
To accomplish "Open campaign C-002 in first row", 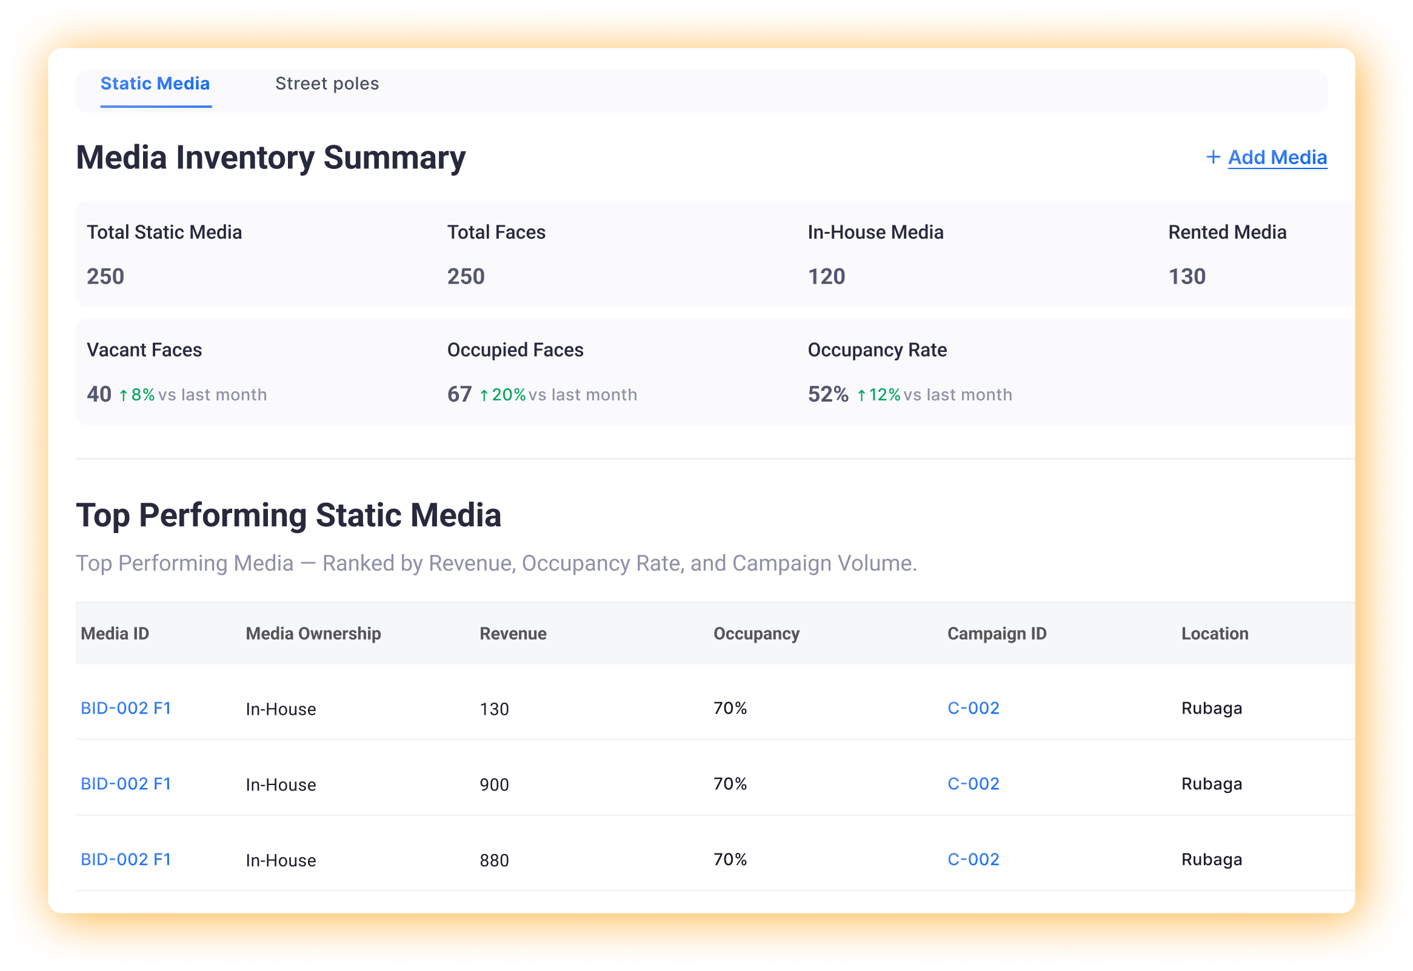I will (x=973, y=708).
